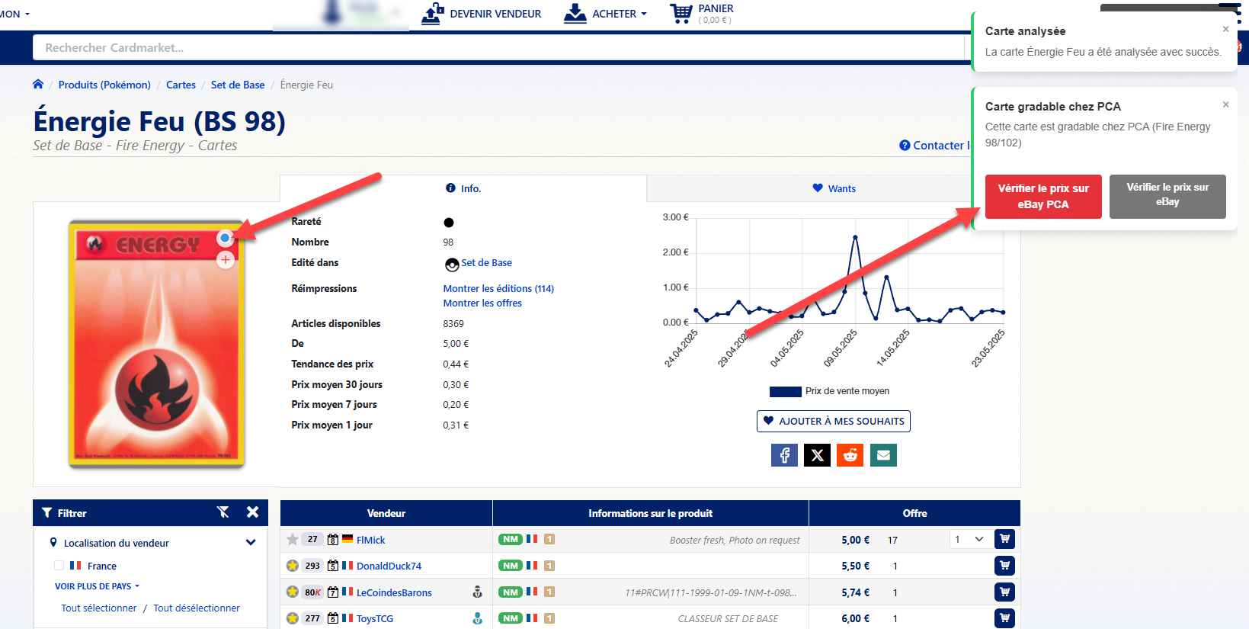Dismiss the 'Carte analysée' notification
This screenshot has width=1249, height=629.
(x=1225, y=30)
